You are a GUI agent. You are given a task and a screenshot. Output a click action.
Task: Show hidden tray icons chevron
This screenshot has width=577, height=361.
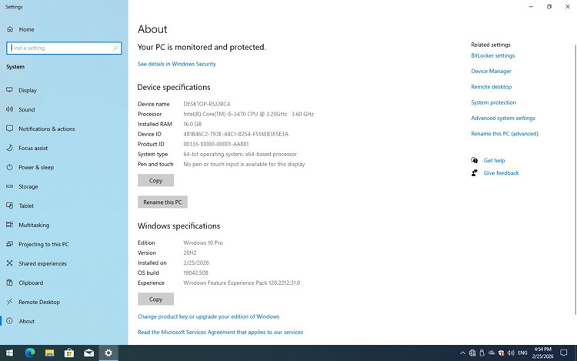(x=462, y=353)
